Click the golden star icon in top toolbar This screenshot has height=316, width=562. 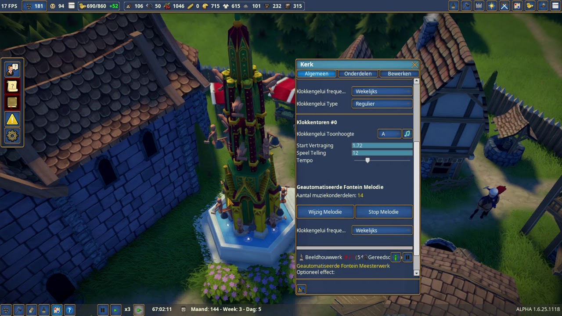[x=492, y=6]
